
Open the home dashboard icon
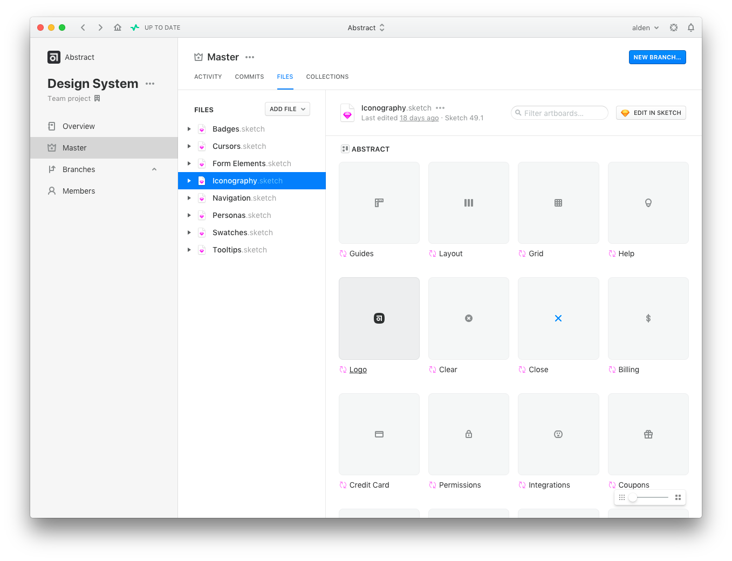coord(118,28)
